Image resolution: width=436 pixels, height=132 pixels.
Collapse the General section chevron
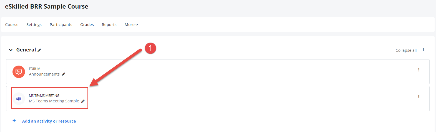[11, 50]
